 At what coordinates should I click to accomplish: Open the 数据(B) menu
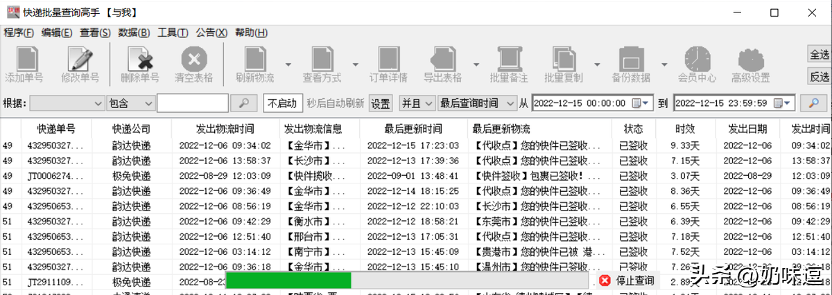point(134,33)
